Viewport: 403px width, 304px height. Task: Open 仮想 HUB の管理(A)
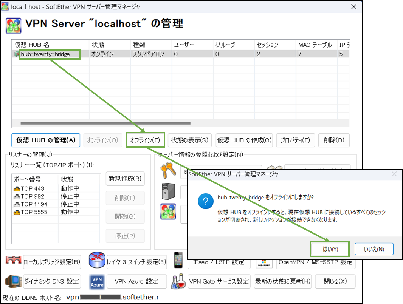click(x=46, y=140)
